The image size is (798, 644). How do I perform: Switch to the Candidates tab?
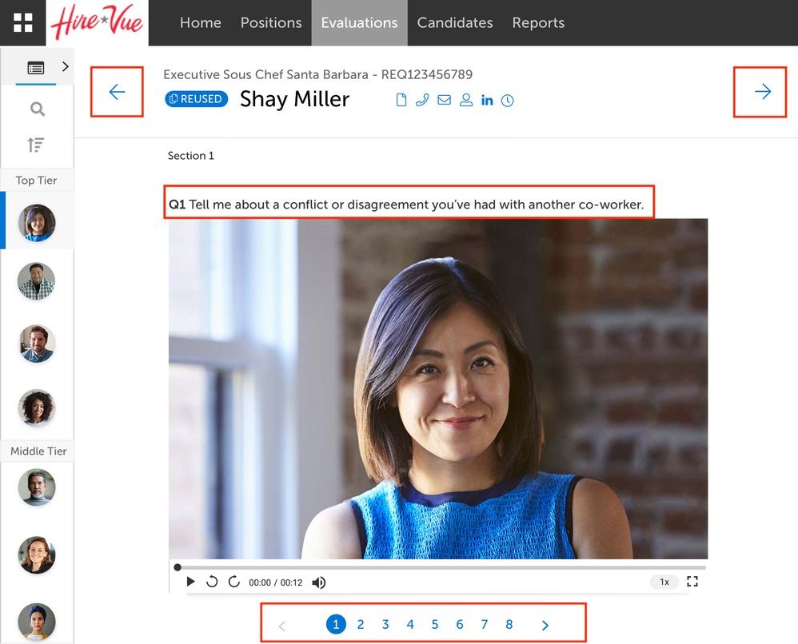pyautogui.click(x=455, y=22)
